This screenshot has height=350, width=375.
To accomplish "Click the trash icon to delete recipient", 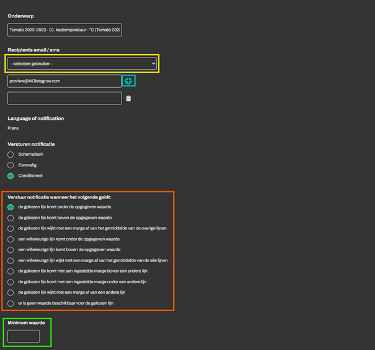I will (x=128, y=98).
